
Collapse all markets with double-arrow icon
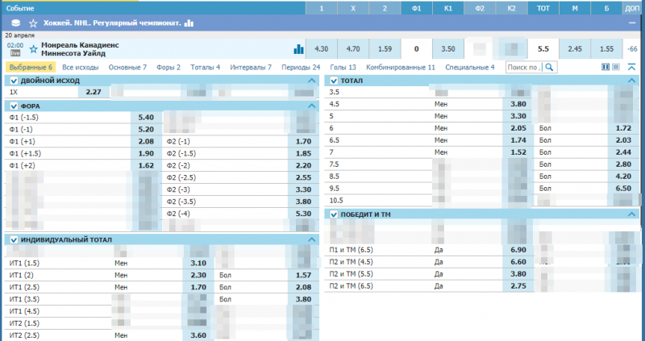pos(630,68)
